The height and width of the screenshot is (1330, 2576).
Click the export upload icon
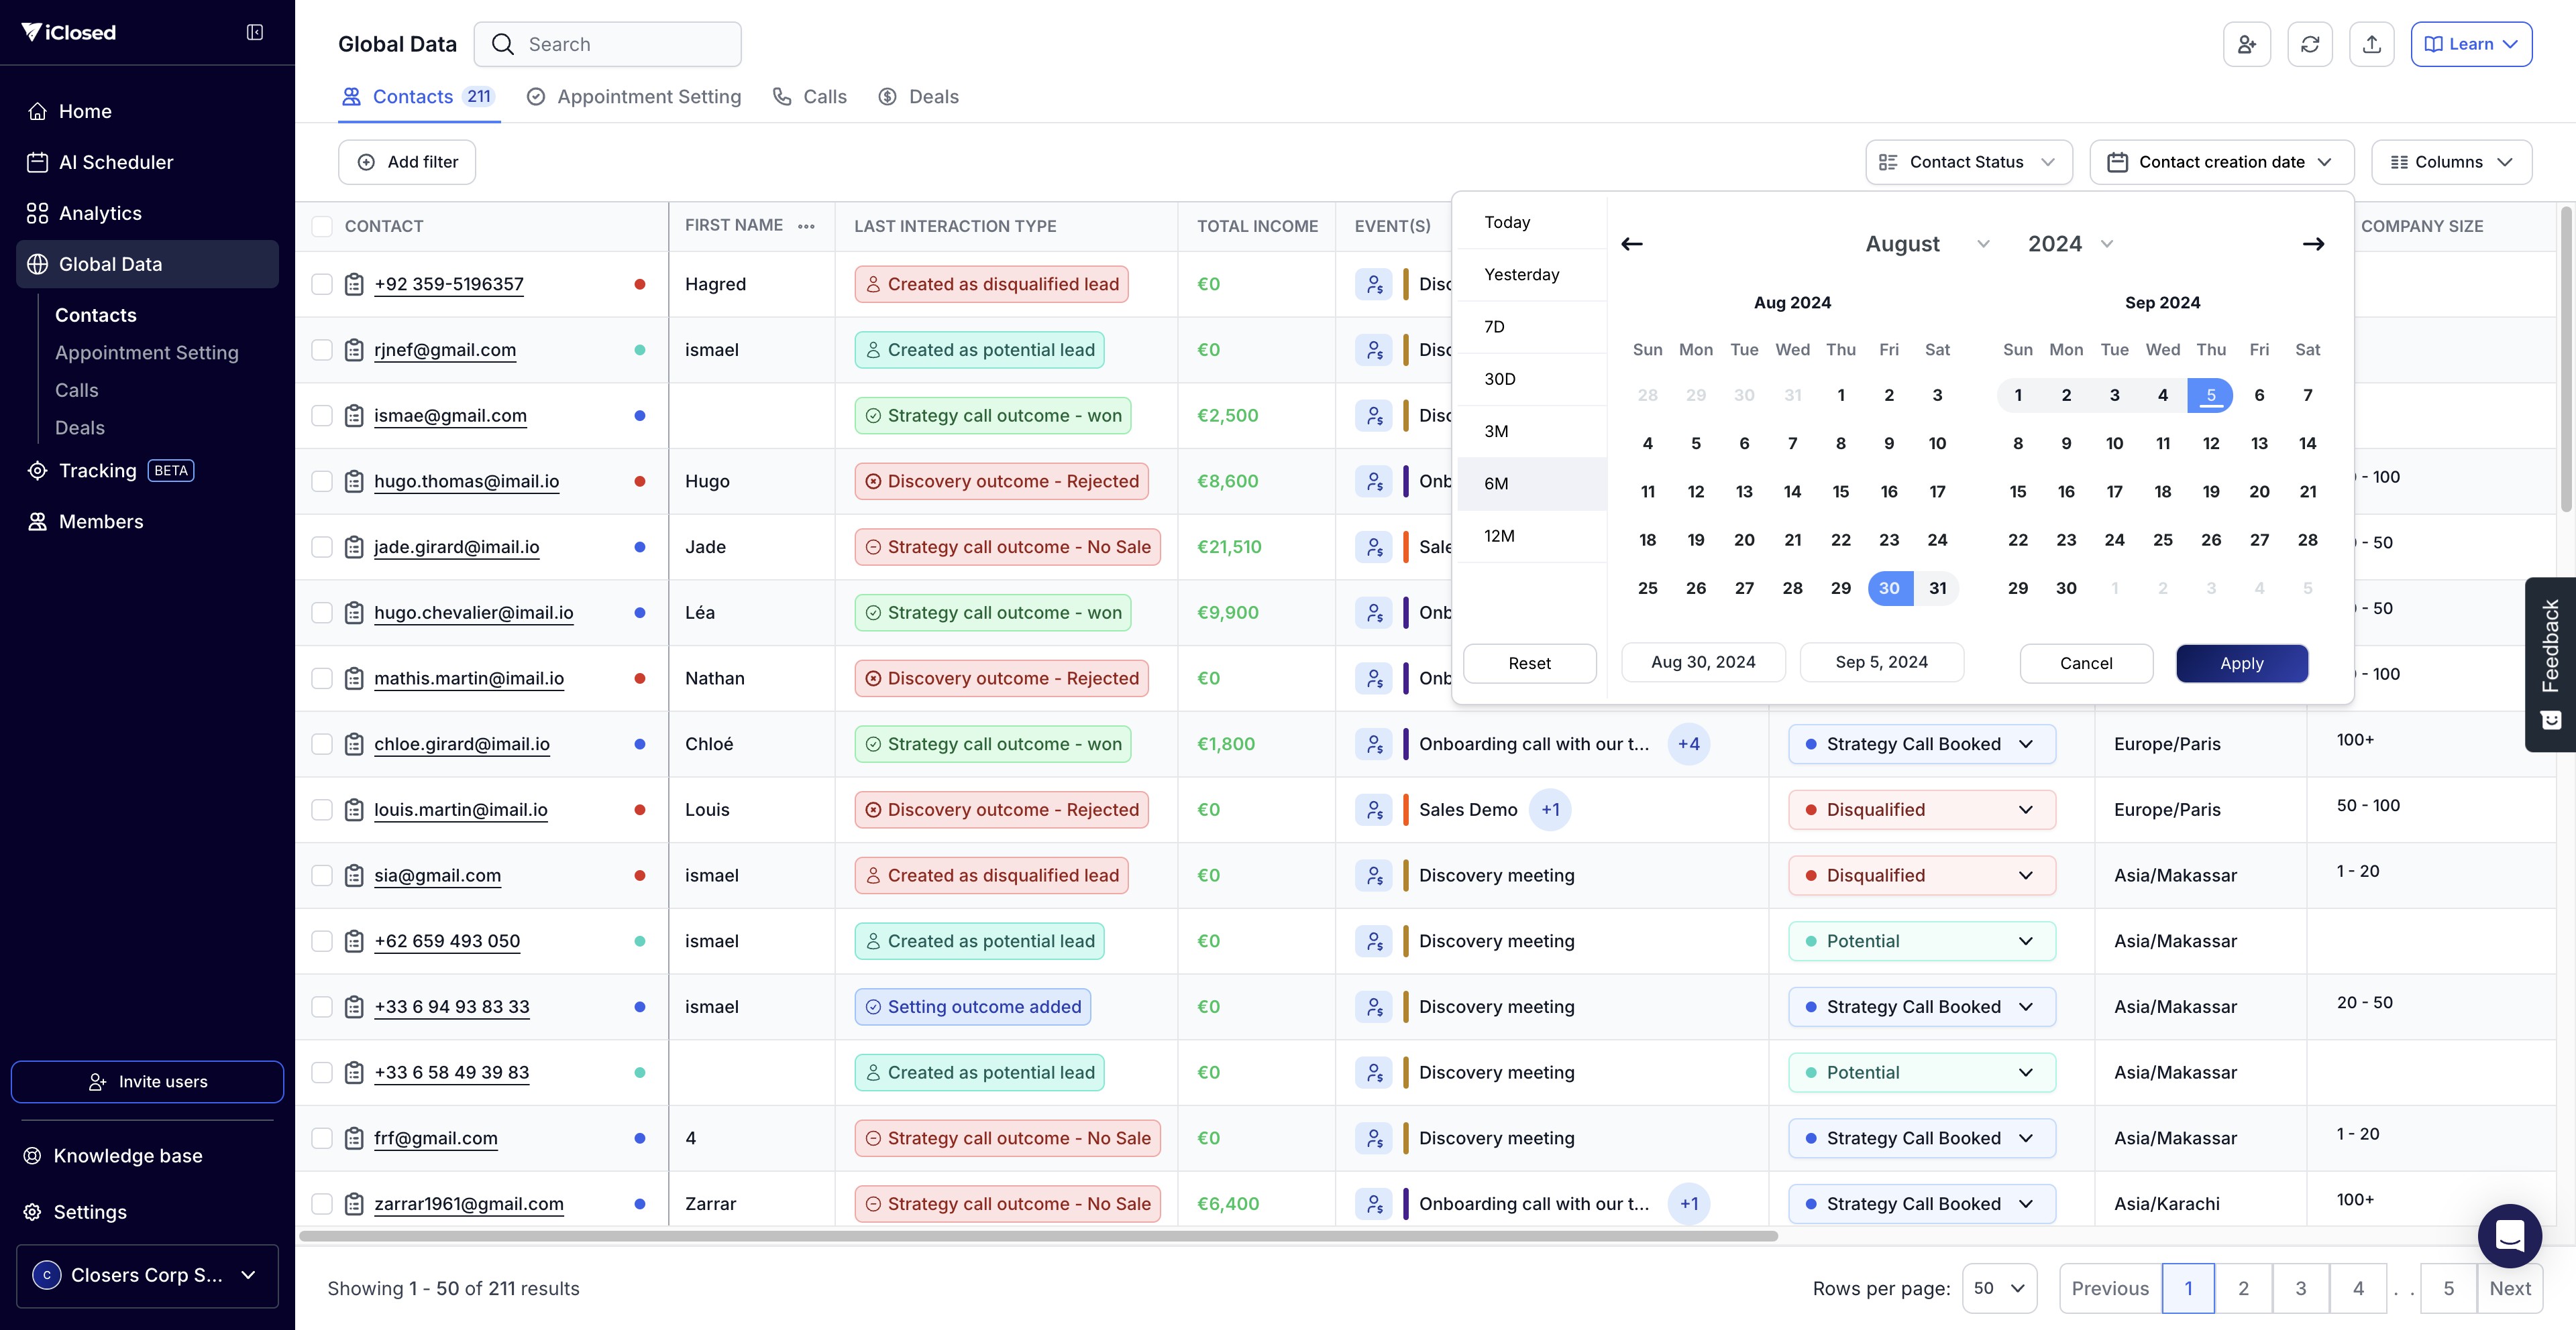(x=2371, y=44)
